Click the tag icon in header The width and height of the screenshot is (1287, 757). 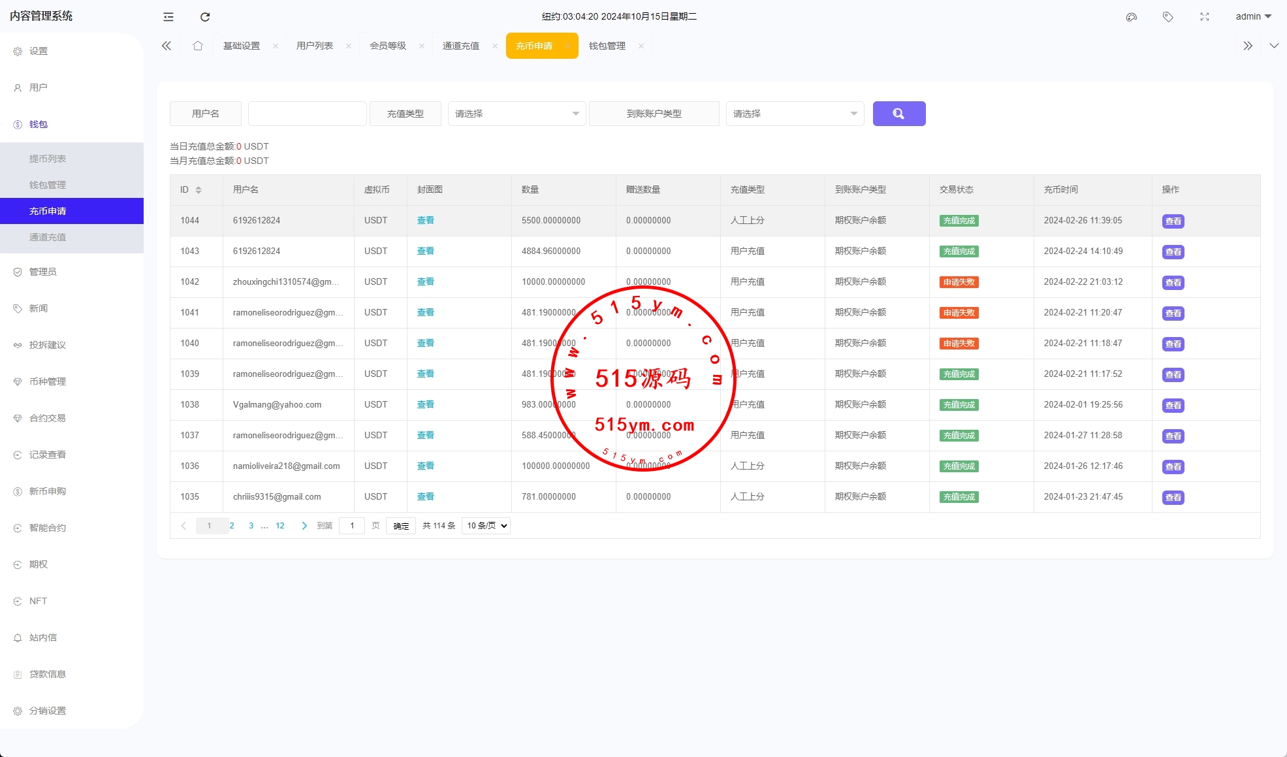pos(1168,17)
